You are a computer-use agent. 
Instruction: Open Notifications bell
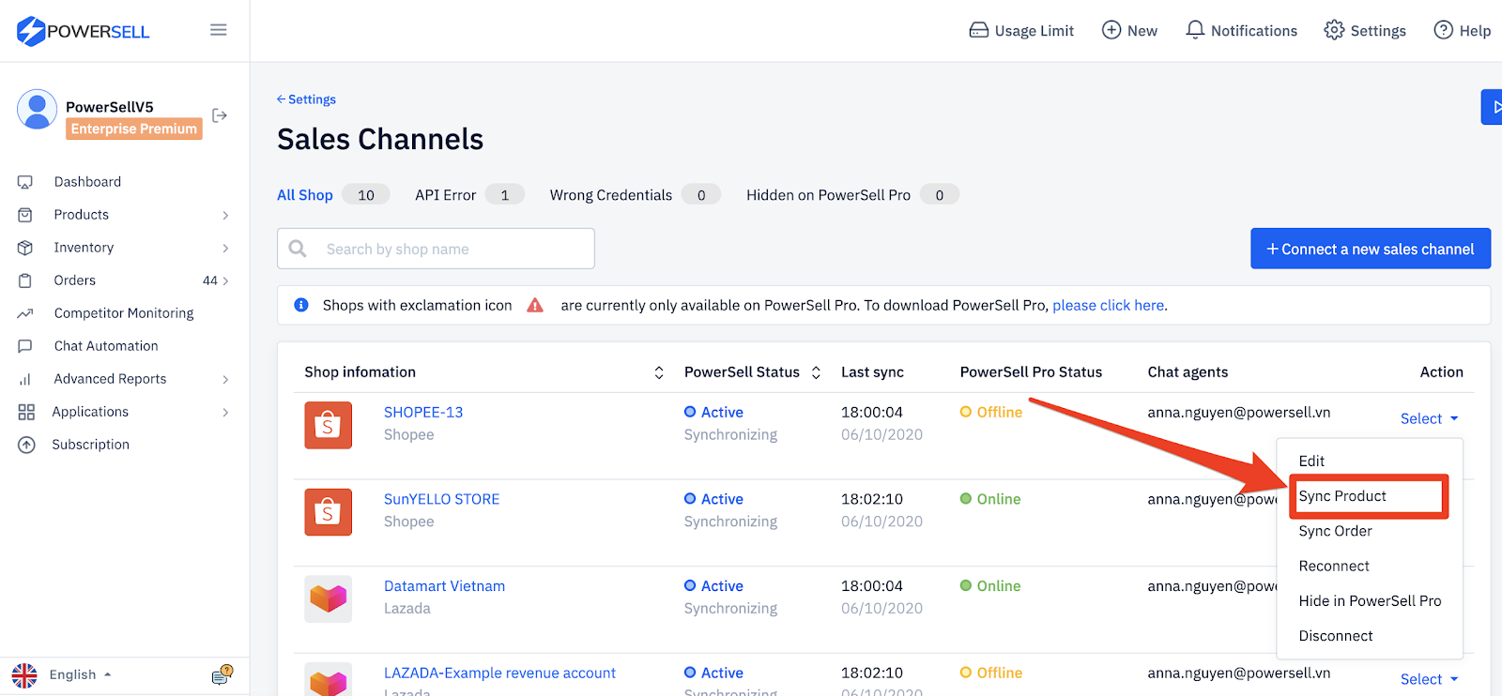(x=1241, y=31)
